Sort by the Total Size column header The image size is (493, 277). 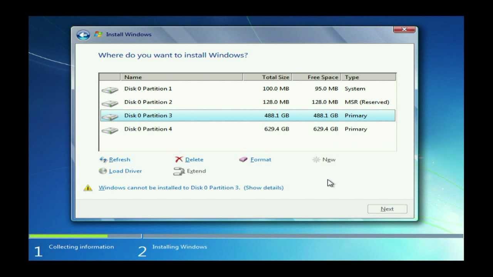[x=267, y=77]
